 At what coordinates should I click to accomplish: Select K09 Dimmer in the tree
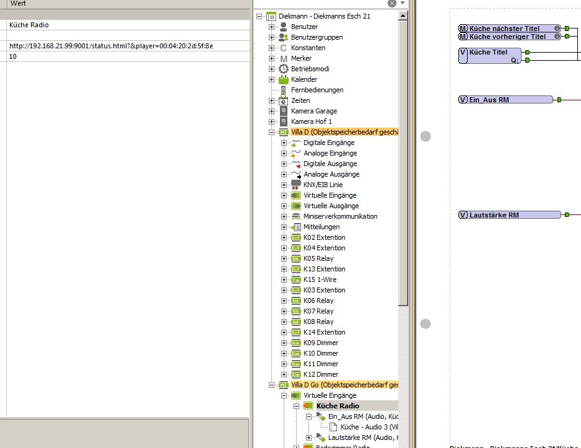(320, 343)
